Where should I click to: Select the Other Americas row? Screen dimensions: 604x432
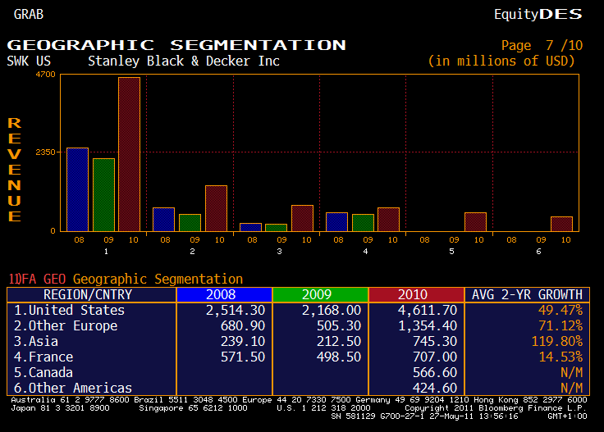(x=74, y=389)
